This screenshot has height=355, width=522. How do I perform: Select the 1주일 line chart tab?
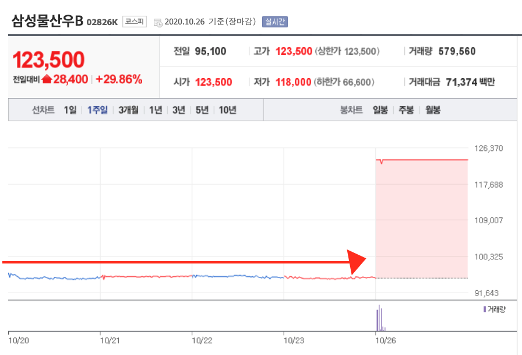97,110
